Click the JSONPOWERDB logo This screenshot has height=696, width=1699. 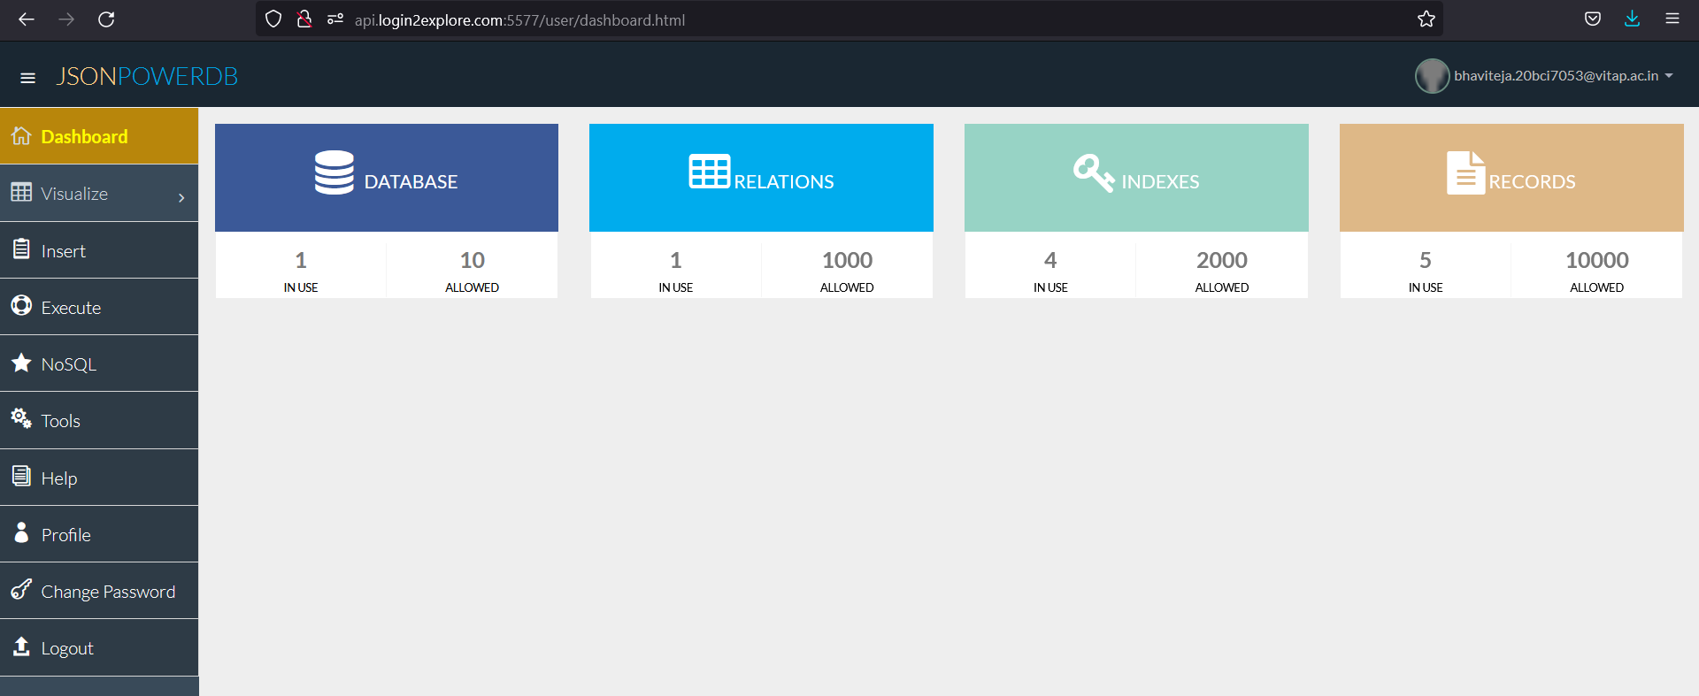click(x=147, y=76)
